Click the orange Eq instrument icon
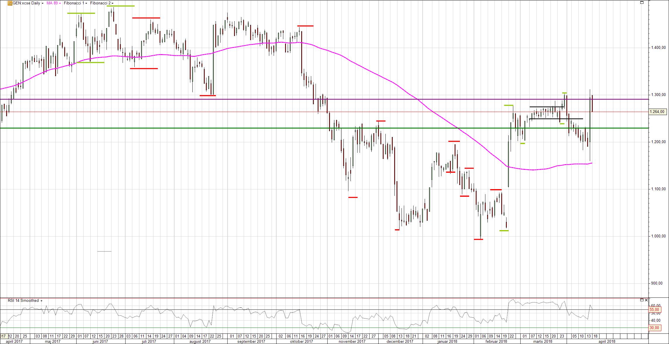 pyautogui.click(x=10, y=3)
